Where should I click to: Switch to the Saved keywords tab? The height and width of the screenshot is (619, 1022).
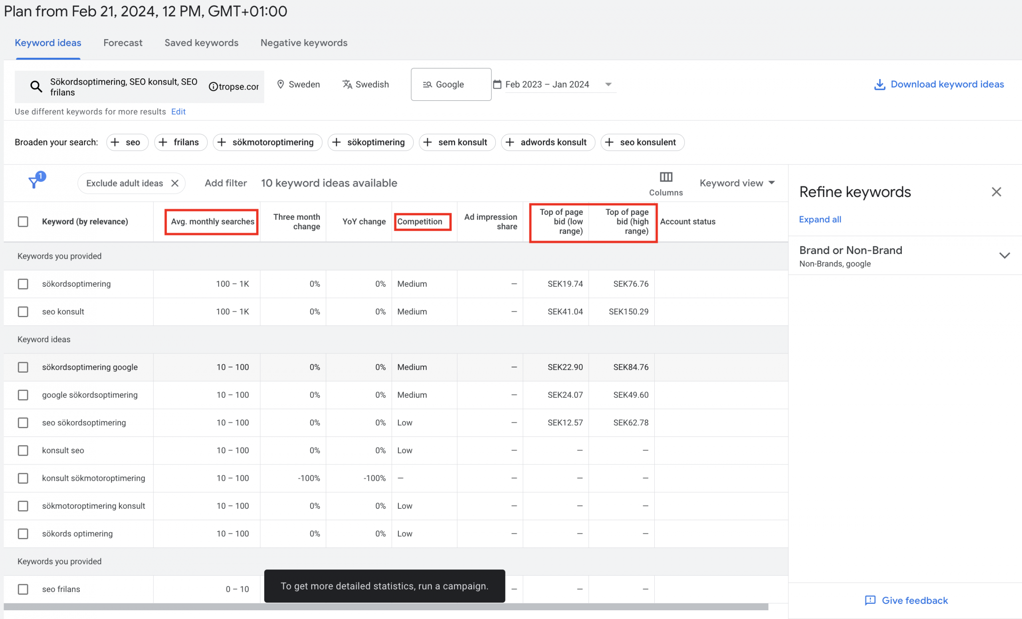point(202,43)
